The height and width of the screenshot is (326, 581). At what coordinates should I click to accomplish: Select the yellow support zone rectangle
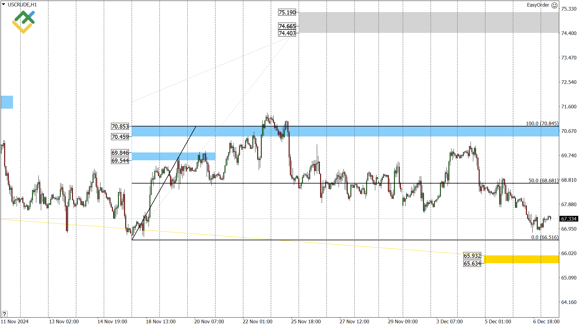click(x=521, y=259)
